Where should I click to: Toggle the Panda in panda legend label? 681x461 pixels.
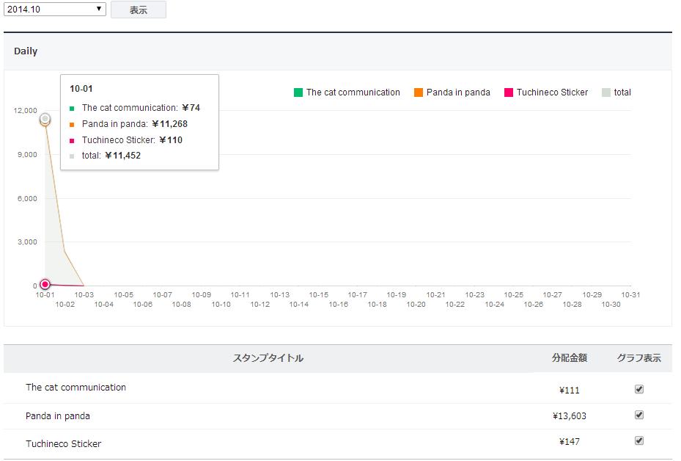coord(458,92)
